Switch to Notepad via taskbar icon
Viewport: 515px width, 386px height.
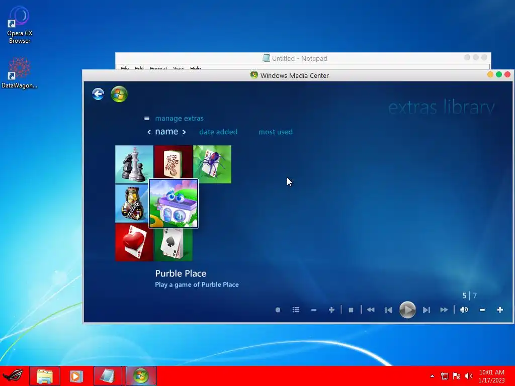108,376
